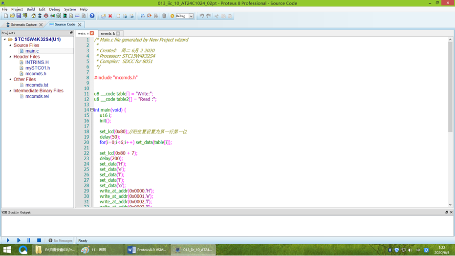Go to the Home page icon
Viewport: 455px width, 256px height.
point(33,16)
